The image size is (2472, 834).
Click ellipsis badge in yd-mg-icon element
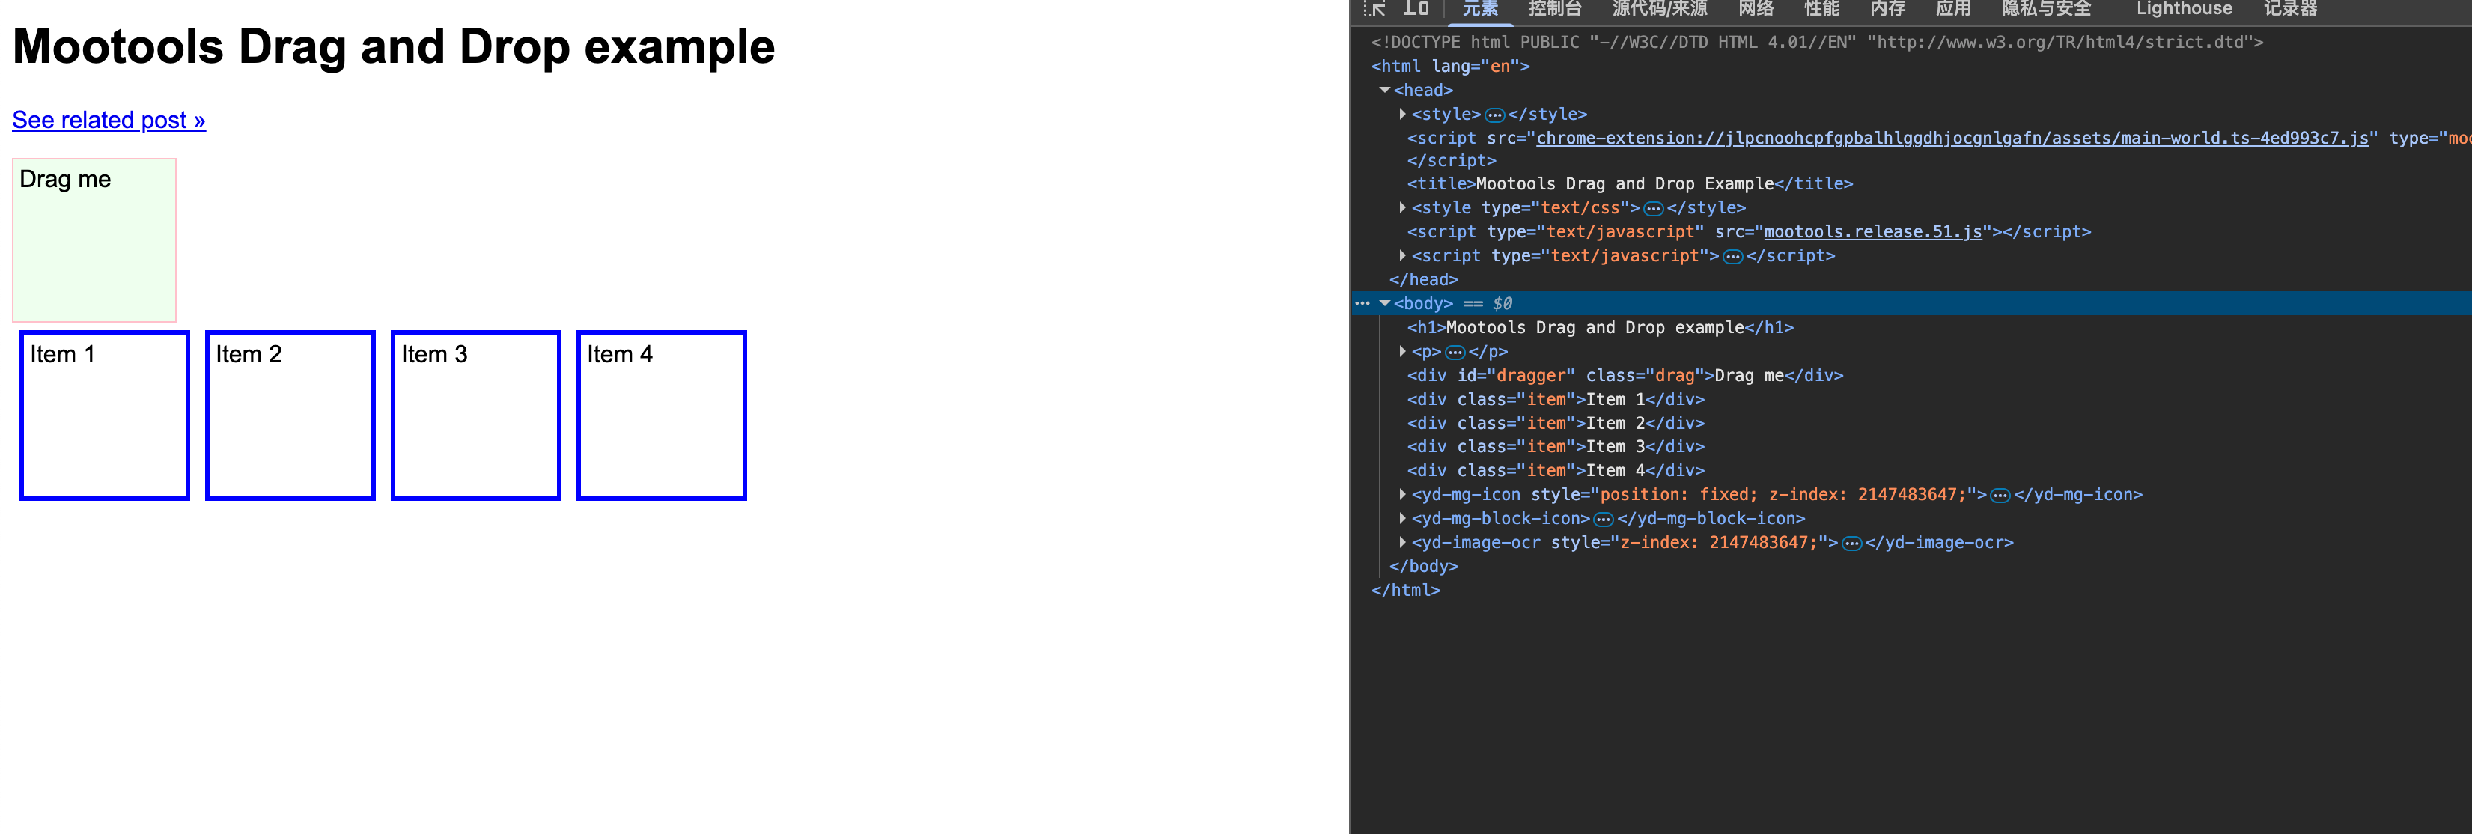coord(2000,495)
